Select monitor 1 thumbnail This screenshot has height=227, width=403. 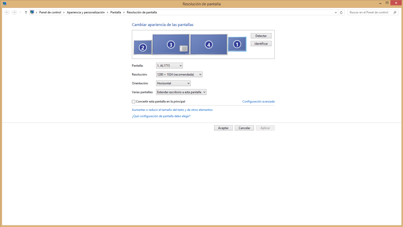(x=237, y=44)
